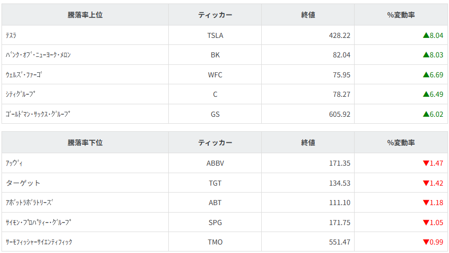Click the アッヴィ company name
The image size is (449, 253).
coord(14,163)
